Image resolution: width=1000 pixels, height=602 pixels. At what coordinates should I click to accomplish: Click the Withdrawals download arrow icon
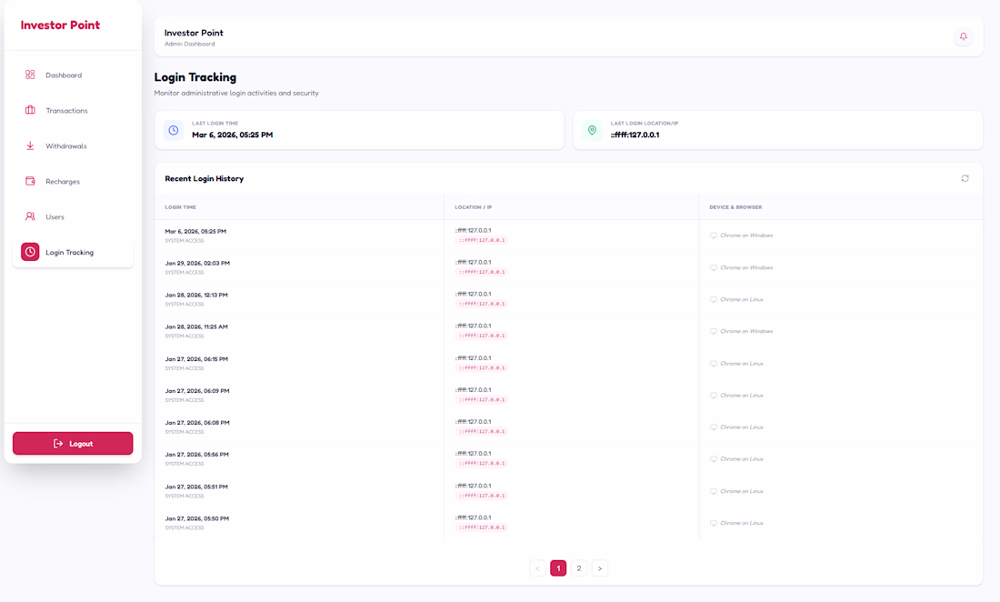pos(30,145)
